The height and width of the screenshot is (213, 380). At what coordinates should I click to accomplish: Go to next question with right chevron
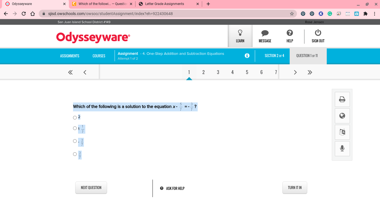click(x=295, y=72)
